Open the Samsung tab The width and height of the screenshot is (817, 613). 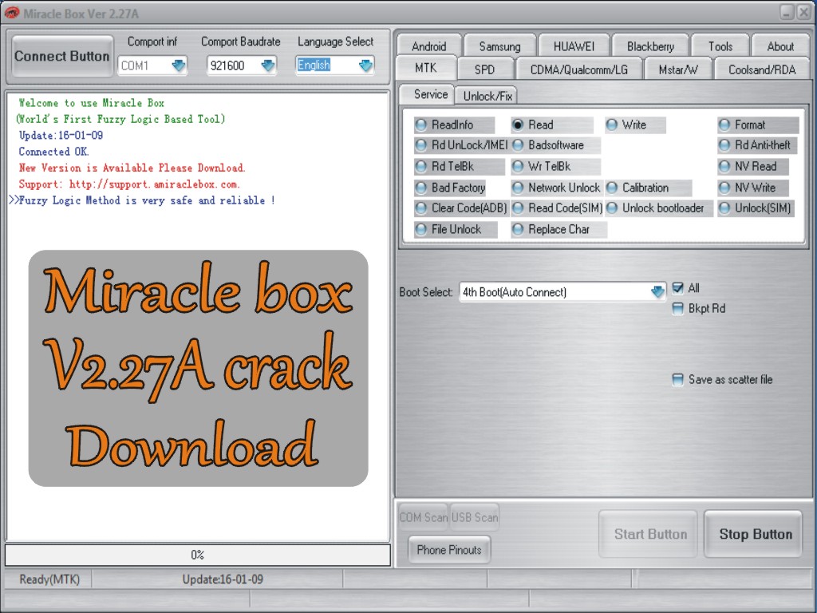[499, 46]
